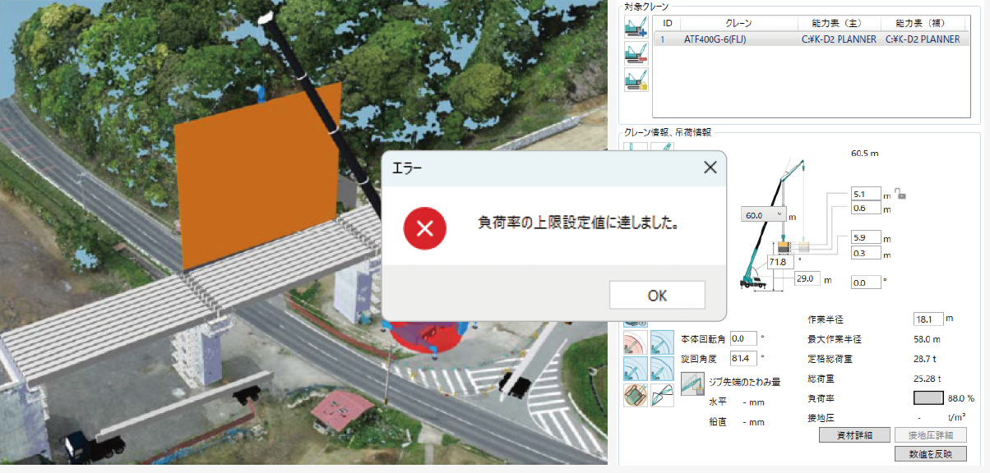Toggle the padlock beside the 5.1 m field
990x473 pixels.
pos(902,195)
